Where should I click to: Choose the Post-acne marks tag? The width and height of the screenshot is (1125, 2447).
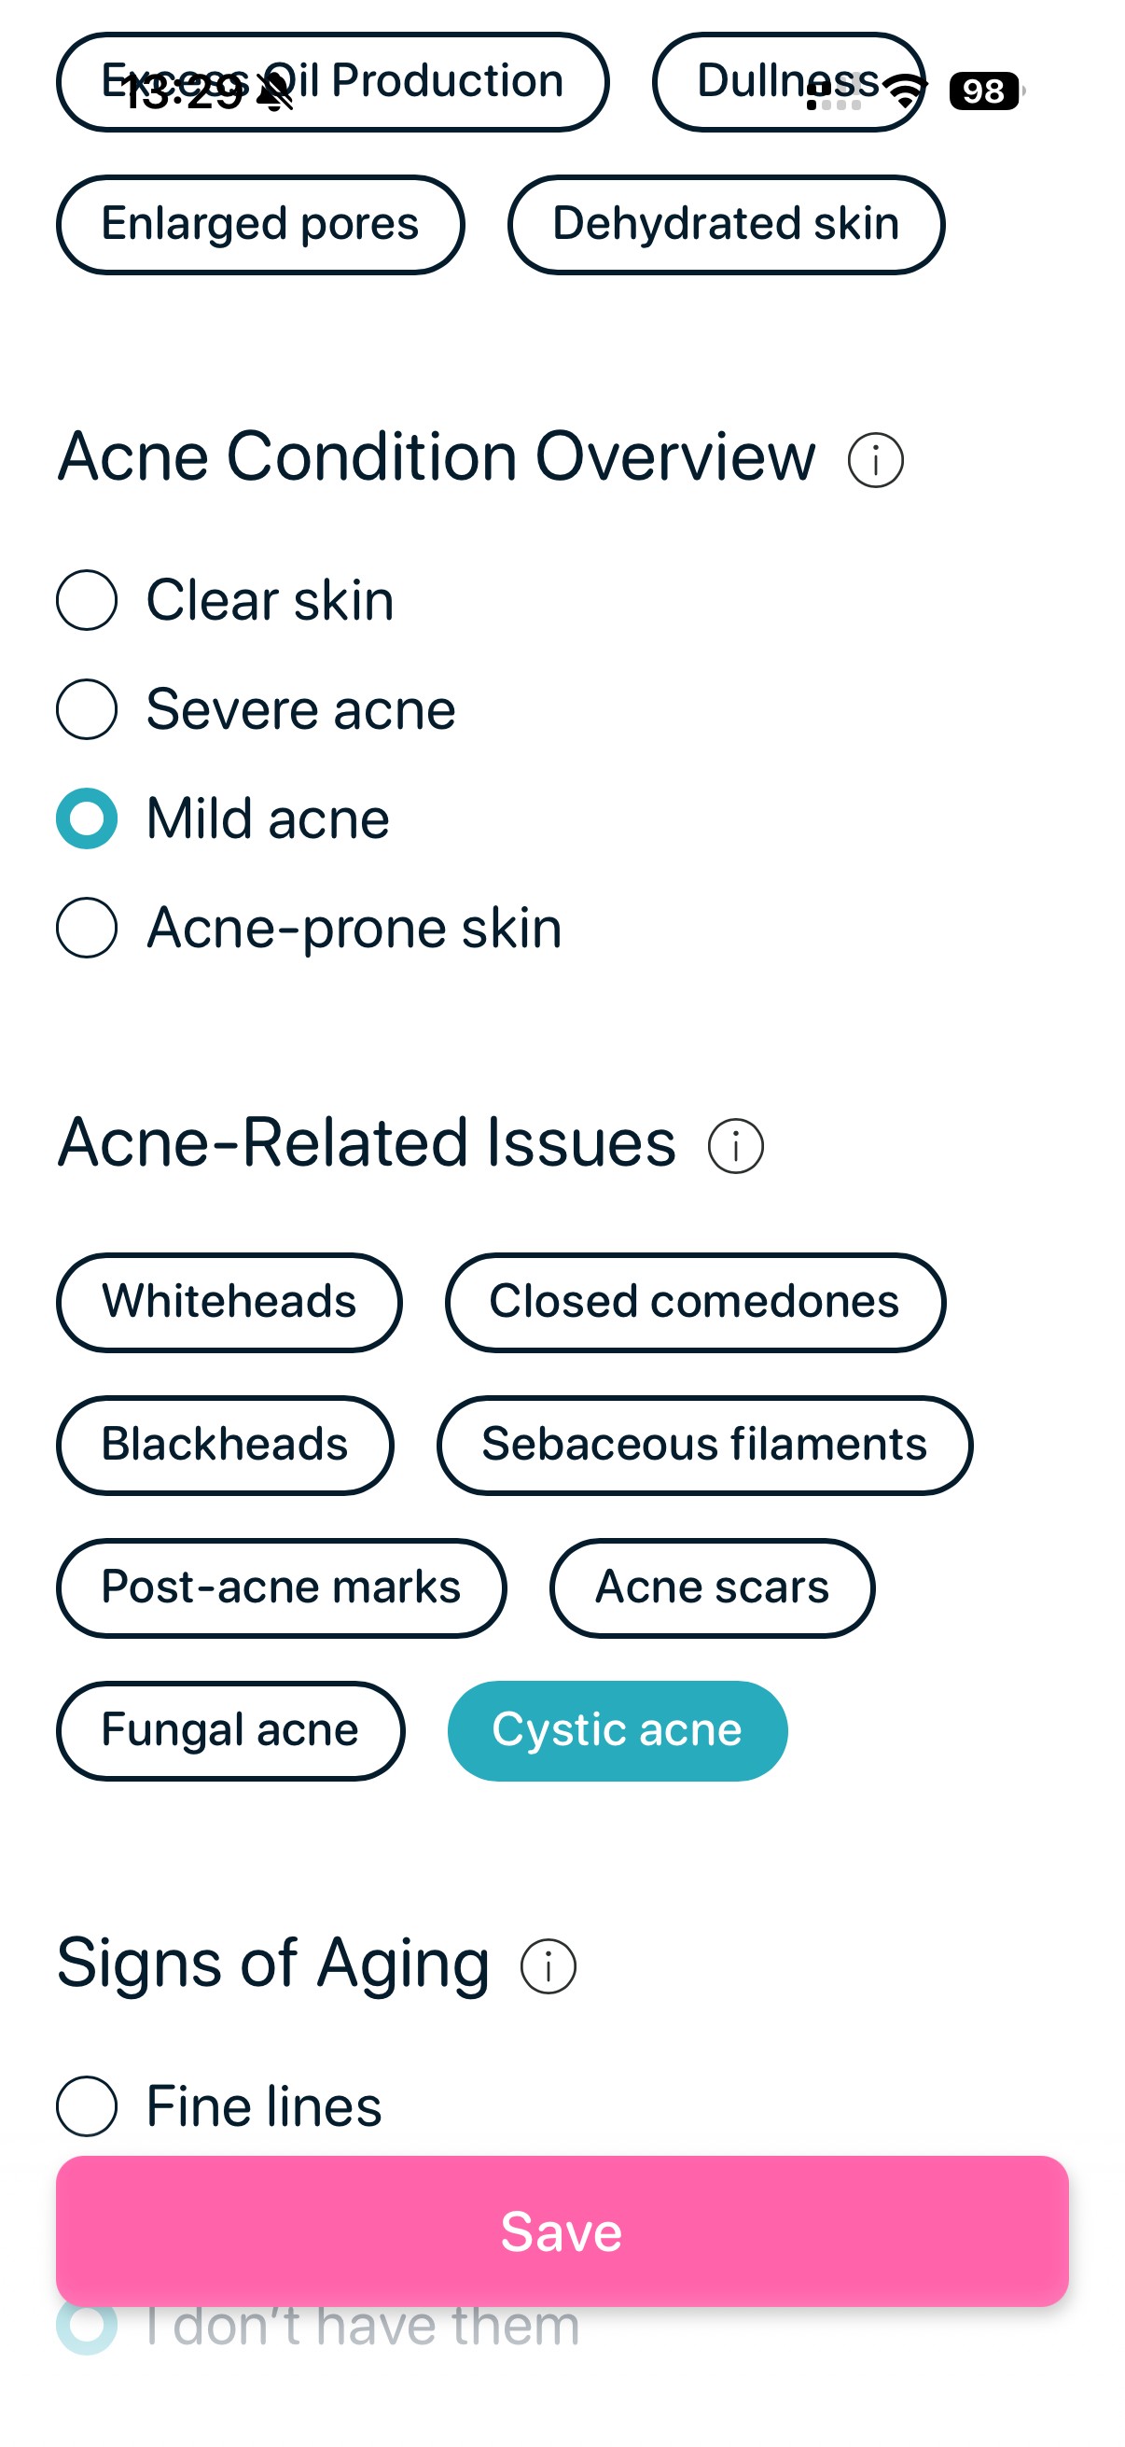coord(281,1588)
